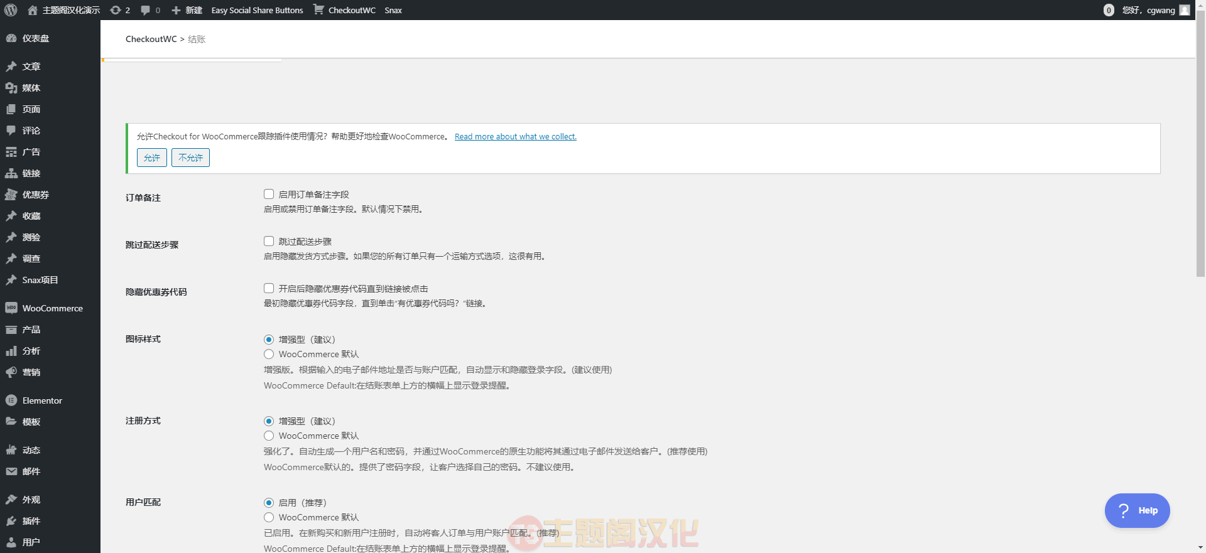1206x553 pixels.
Task: Click the cart icon beside CheckoutWC
Action: coord(318,9)
